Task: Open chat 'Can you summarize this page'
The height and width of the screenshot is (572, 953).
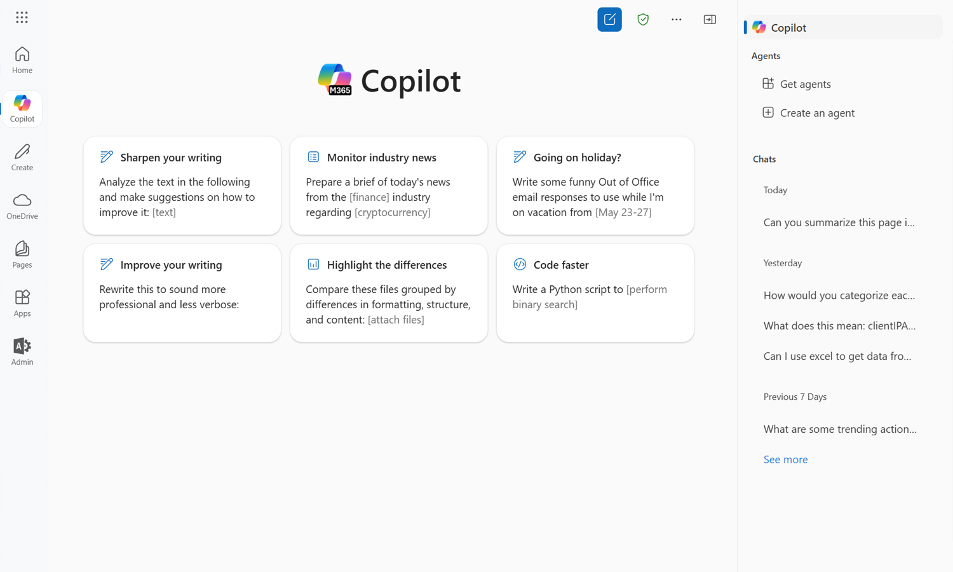Action: (x=839, y=222)
